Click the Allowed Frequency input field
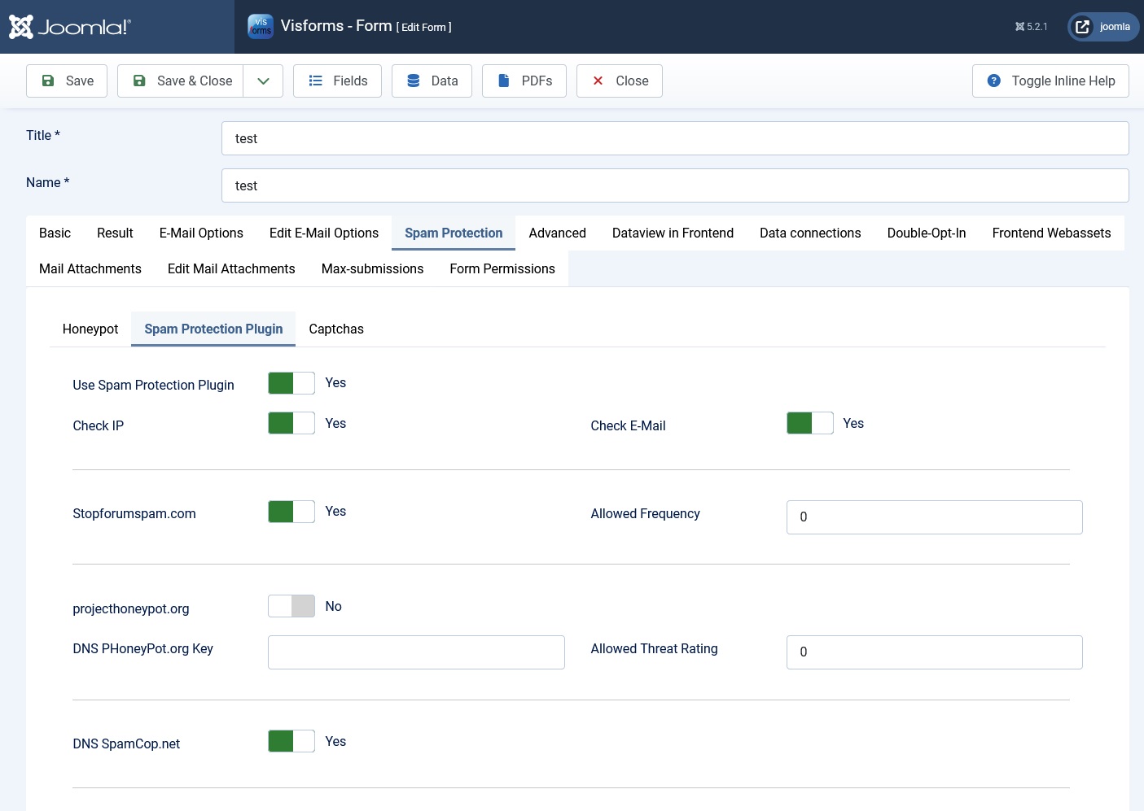The image size is (1144, 811). coord(934,517)
